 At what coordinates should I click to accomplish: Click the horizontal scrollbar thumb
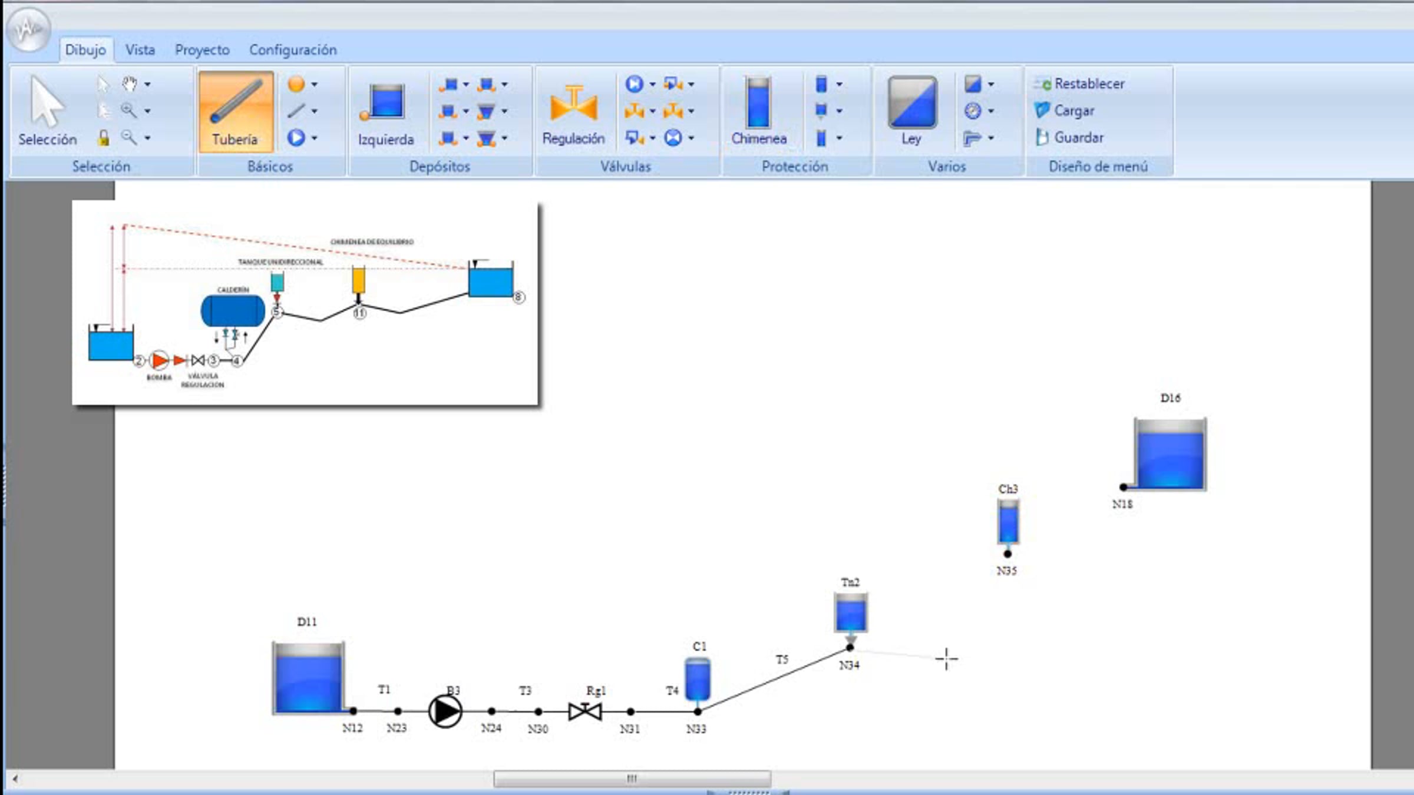632,779
